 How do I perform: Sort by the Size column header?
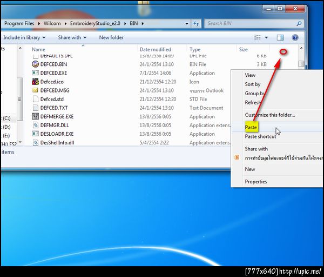(243, 49)
